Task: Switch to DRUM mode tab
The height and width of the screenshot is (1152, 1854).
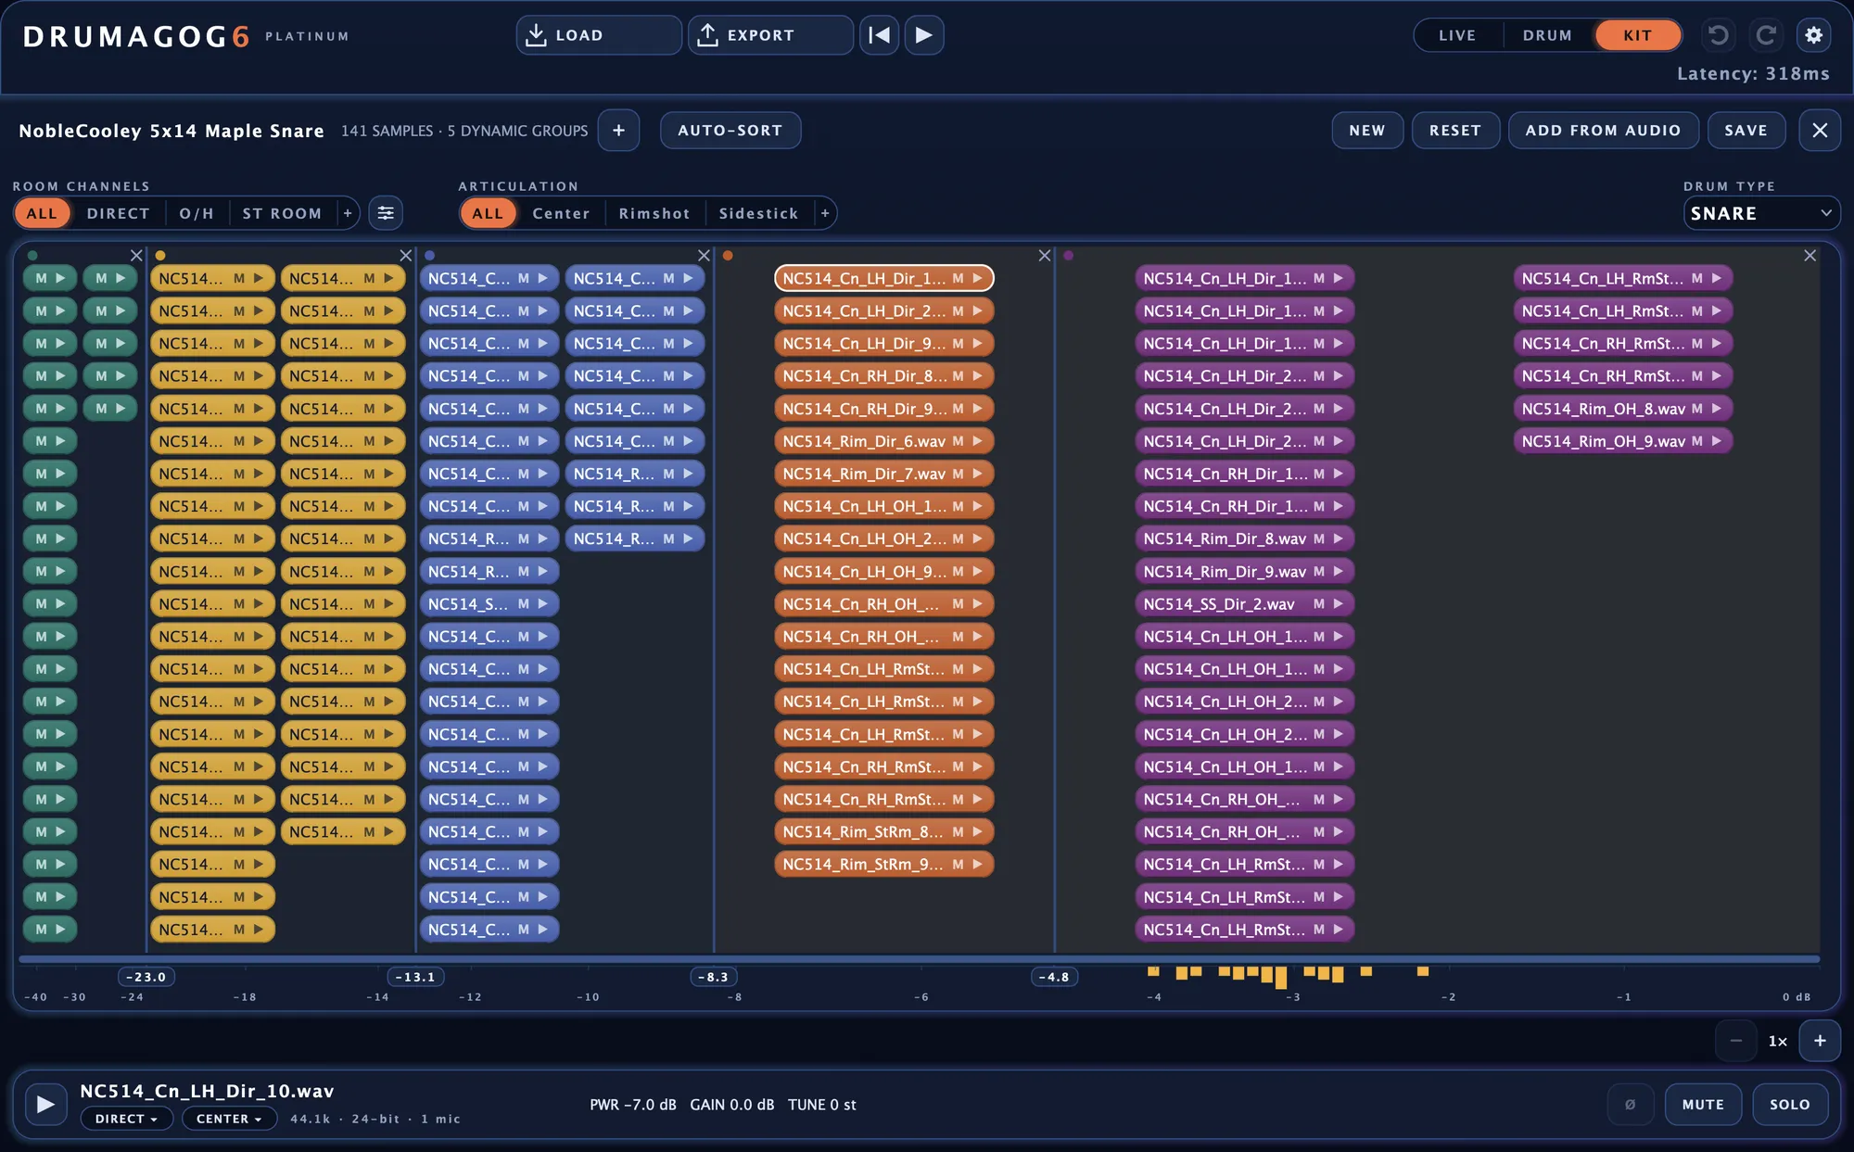Action: 1547,35
